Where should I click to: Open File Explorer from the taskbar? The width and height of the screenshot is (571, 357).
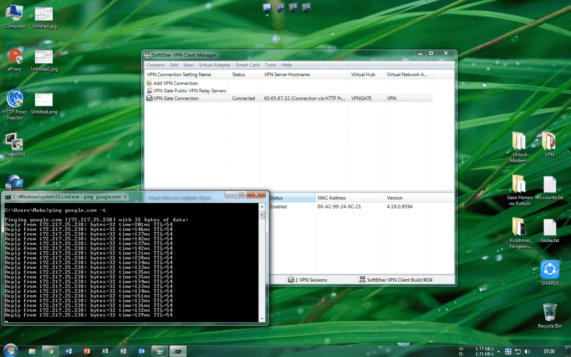[x=32, y=351]
